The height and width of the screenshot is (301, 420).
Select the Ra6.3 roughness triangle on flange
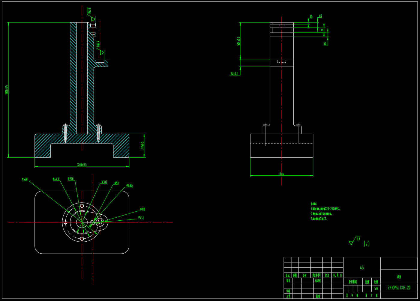coord(101,52)
